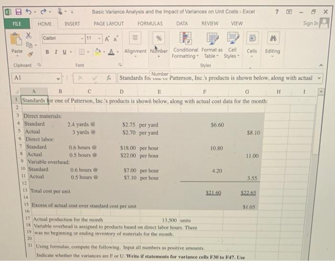Increase font size with large A

[107, 39]
